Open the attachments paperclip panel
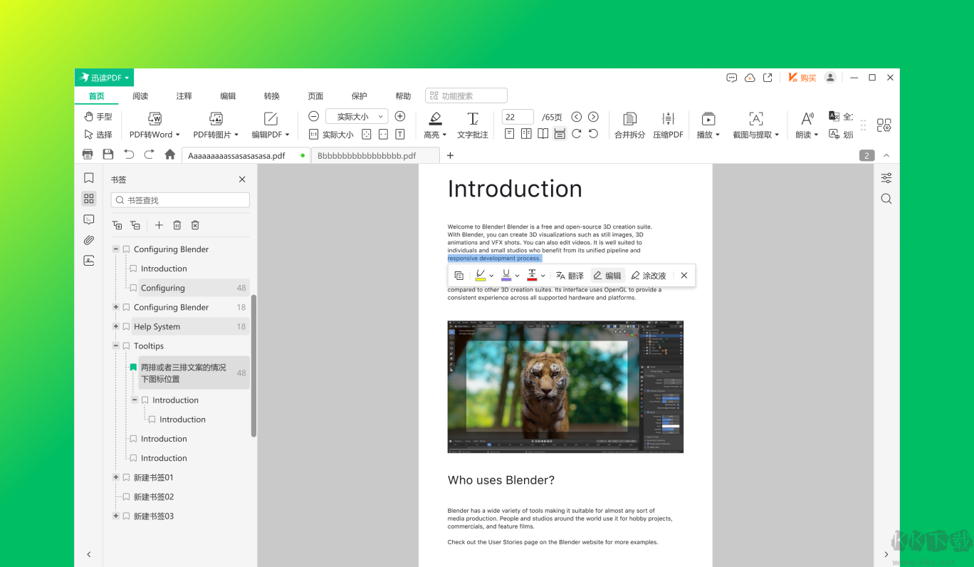This screenshot has width=974, height=567. click(88, 240)
